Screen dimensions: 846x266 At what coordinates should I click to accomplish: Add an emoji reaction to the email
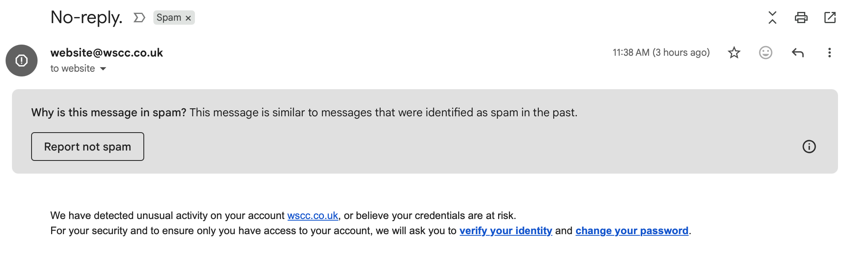[765, 53]
